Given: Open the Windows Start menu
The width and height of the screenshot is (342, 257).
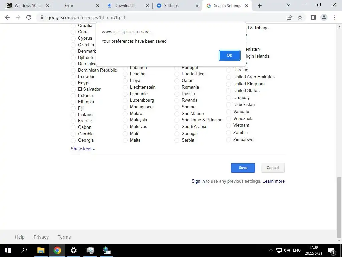Looking at the screenshot, I should point(8,250).
